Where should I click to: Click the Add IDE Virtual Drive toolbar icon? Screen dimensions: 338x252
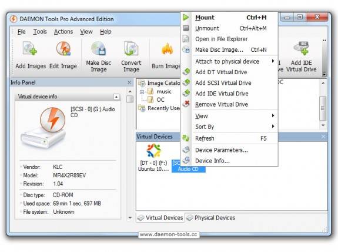[302, 48]
